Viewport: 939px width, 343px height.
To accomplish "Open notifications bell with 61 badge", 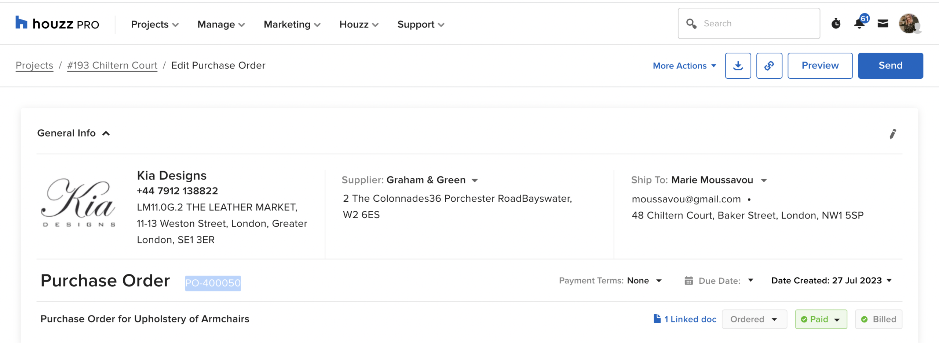I will (859, 24).
